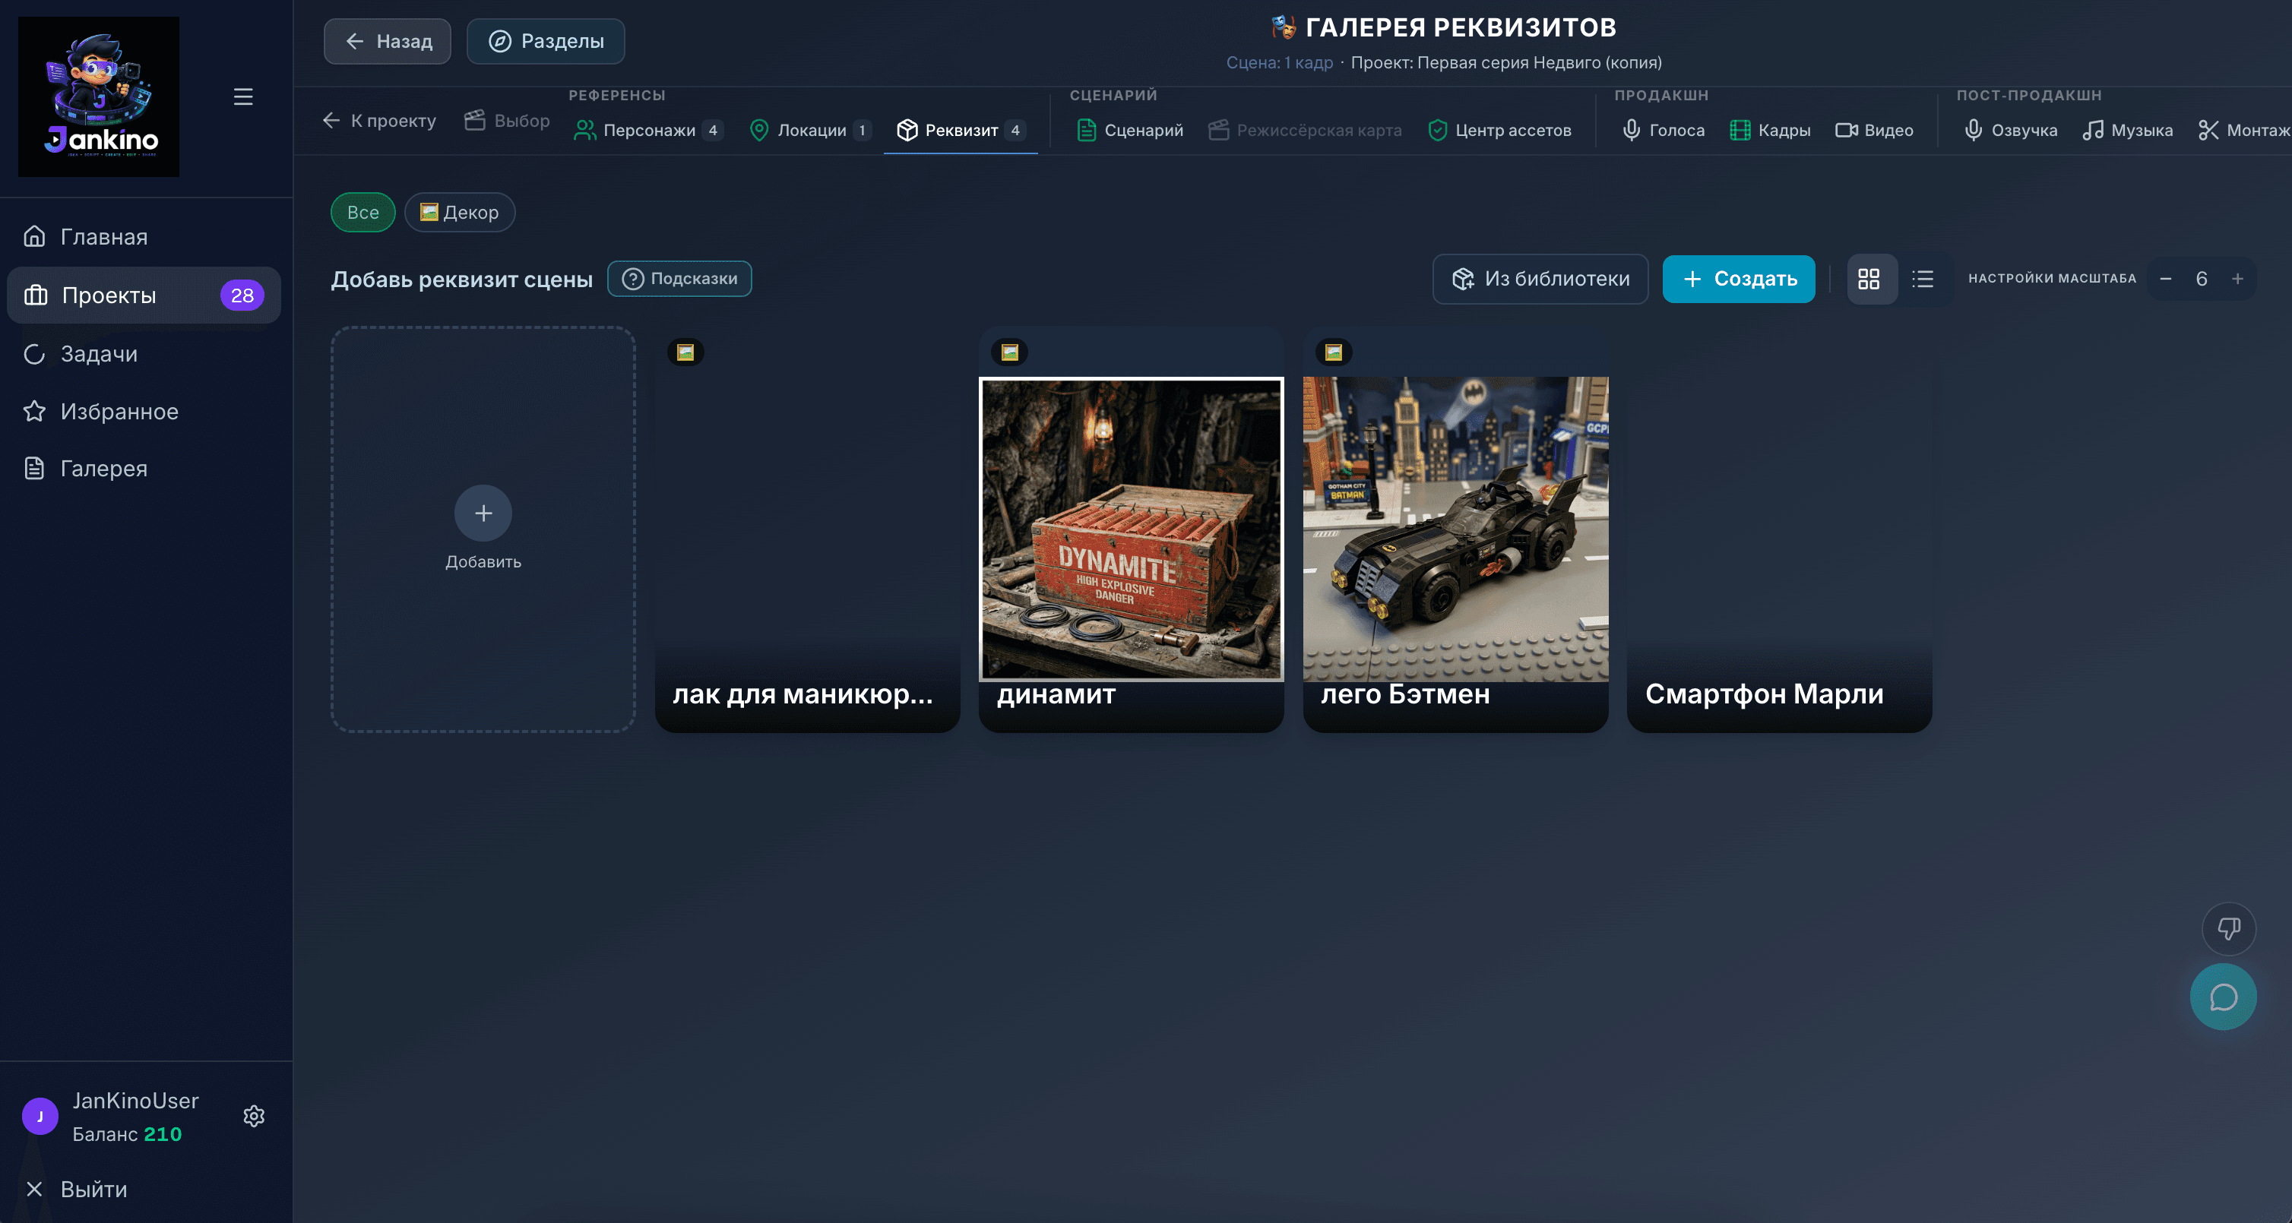Open the лего Бэтмен prop thumbnail
This screenshot has height=1223, width=2292.
coord(1455,529)
